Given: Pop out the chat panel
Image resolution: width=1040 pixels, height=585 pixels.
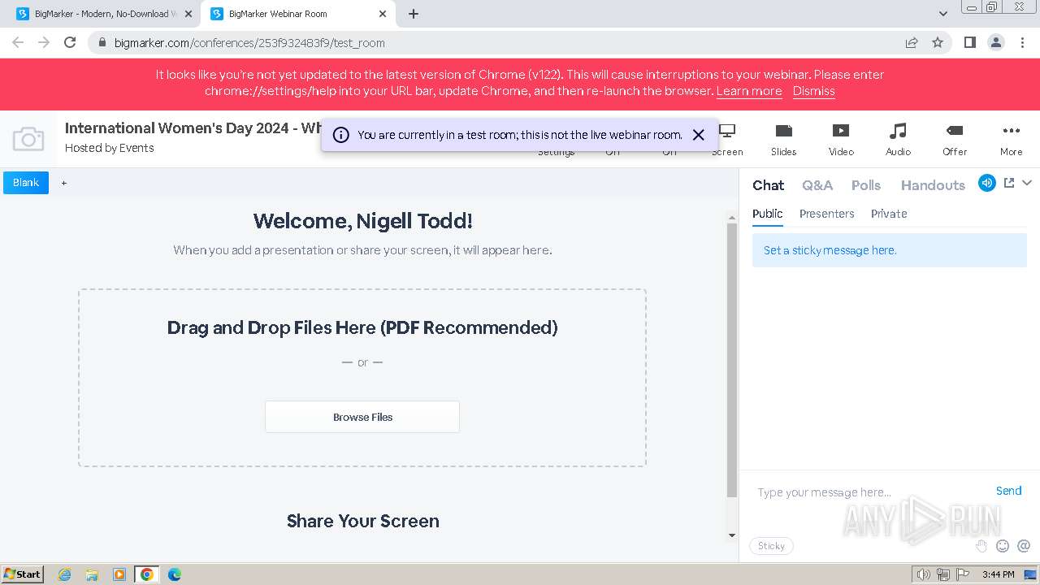Looking at the screenshot, I should point(1009,183).
